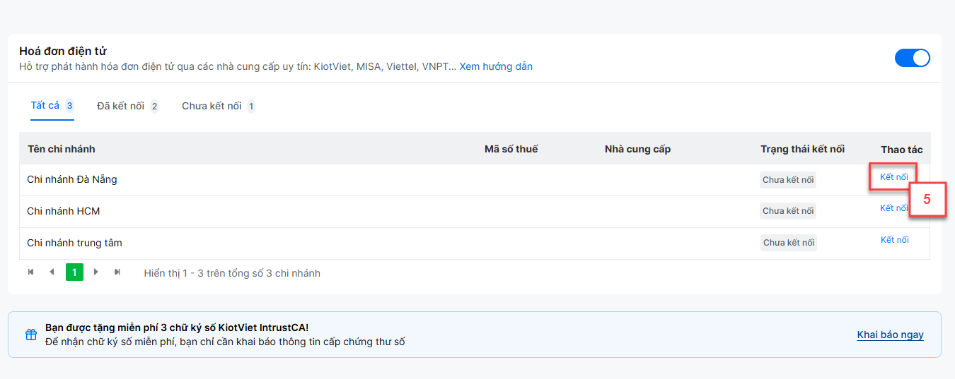Image resolution: width=955 pixels, height=379 pixels.
Task: Go to previous page arrow icon
Action: pyautogui.click(x=52, y=272)
